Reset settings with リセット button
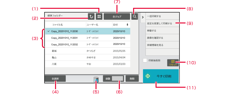The image size is (229, 104). click(173, 63)
